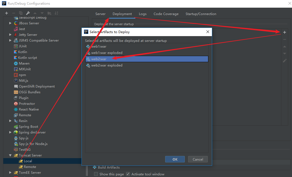Viewport: 292px width, 177px height.
Task: Expand the TomEE Server node
Action: point(10,173)
